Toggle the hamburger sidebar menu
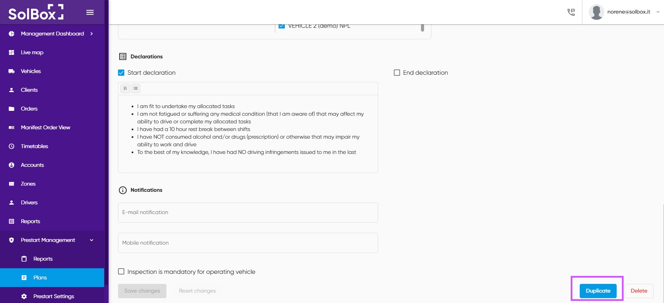This screenshot has height=303, width=664. (90, 13)
